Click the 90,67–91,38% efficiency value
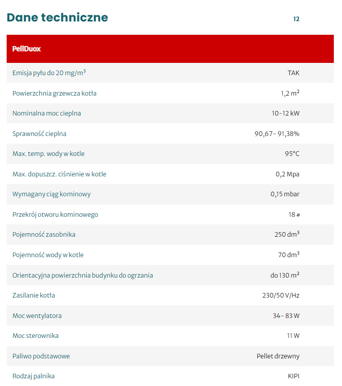Image resolution: width=342 pixels, height=386 pixels. pos(277,134)
